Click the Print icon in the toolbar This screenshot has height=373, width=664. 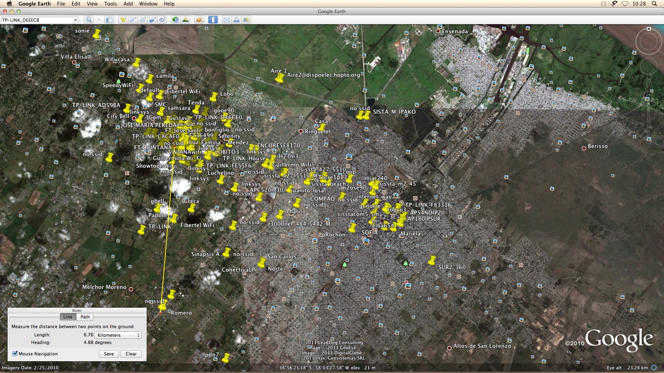point(237,20)
